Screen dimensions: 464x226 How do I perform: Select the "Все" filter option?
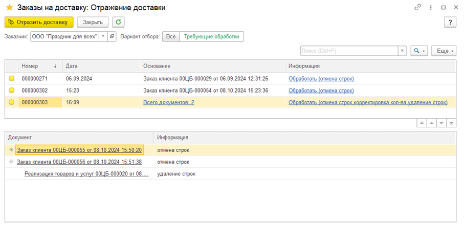pos(171,37)
